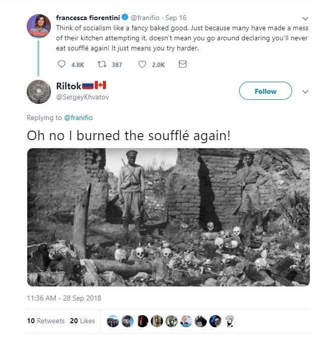335x358 pixels.
Task: Click the reply icon on francesca's tweet
Action: [x=62, y=65]
